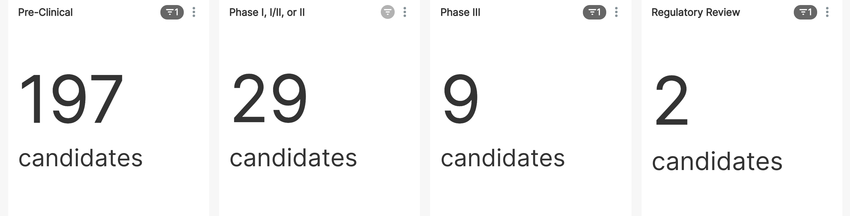This screenshot has height=216, width=850.
Task: Click the Pre-Clinical card title
Action: coord(45,13)
